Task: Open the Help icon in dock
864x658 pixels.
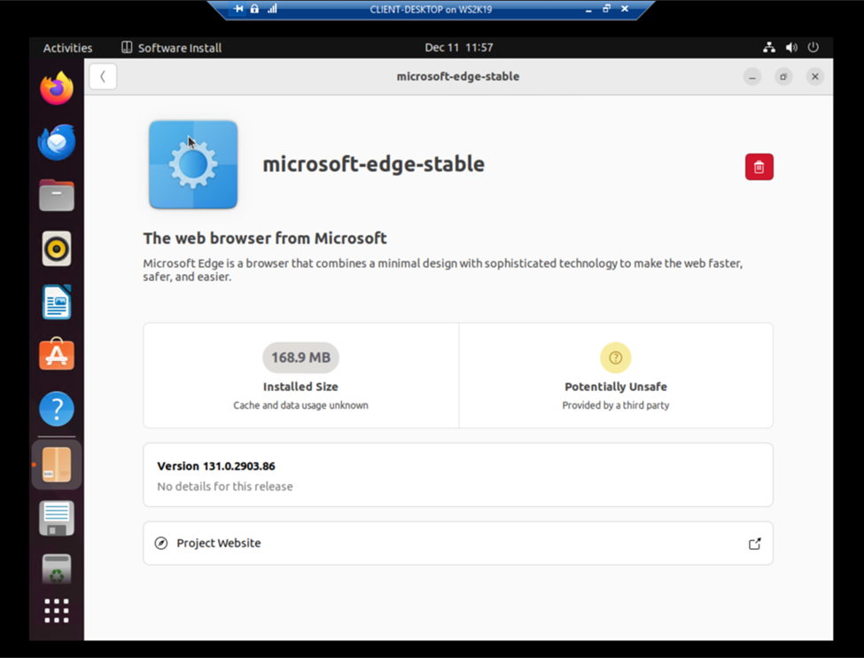Action: tap(57, 409)
